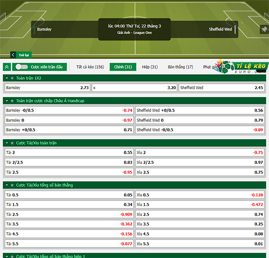Image resolution: width=269 pixels, height=258 pixels.
Task: Click the Trở lại back arrow icon
Action: (13, 55)
